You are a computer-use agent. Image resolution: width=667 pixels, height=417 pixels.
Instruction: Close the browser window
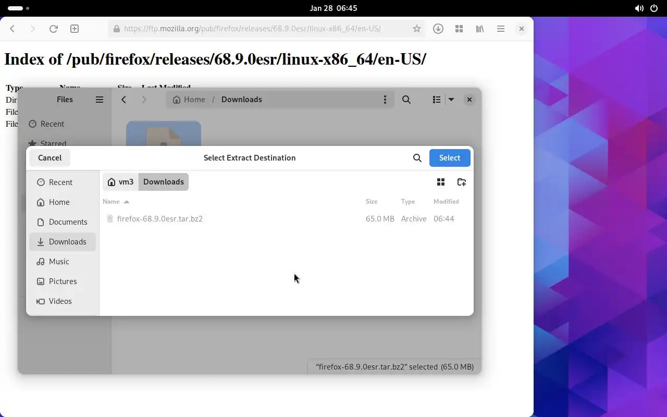point(522,29)
